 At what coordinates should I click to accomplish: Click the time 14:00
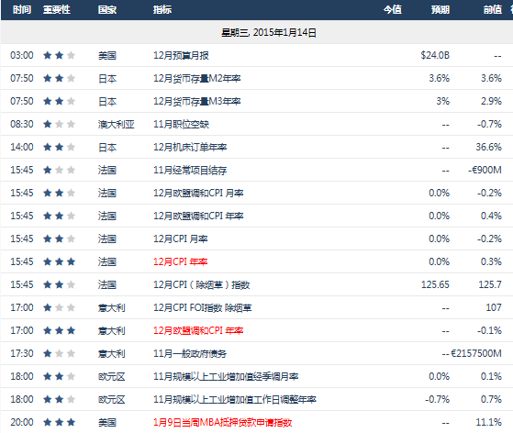point(22,147)
